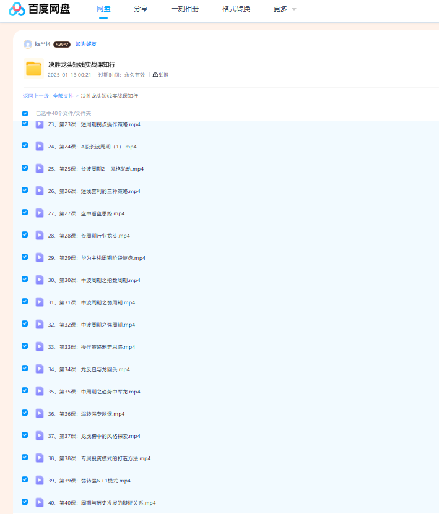The width and height of the screenshot is (439, 514).
Task: Switch to the 网盘 tab
Action: (103, 9)
